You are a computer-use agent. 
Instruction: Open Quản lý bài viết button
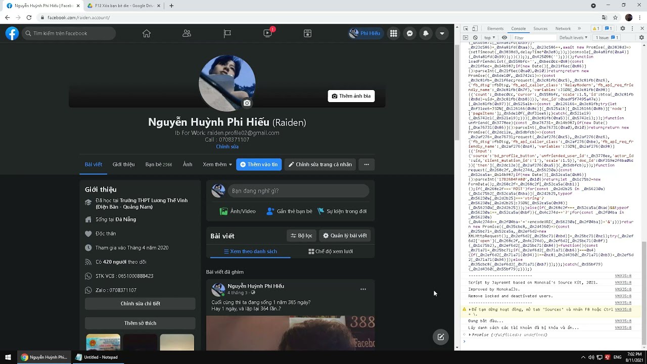(x=345, y=236)
